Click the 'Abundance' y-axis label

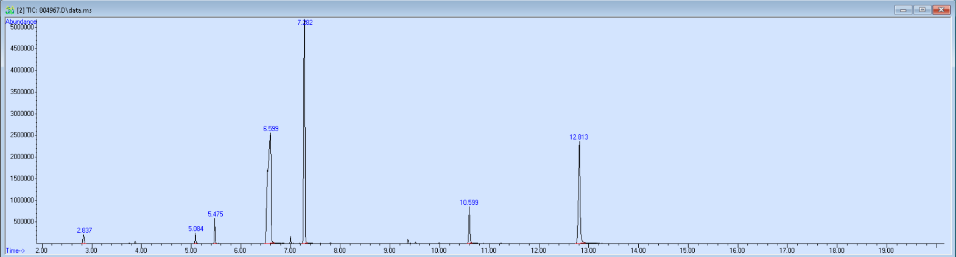(x=21, y=21)
